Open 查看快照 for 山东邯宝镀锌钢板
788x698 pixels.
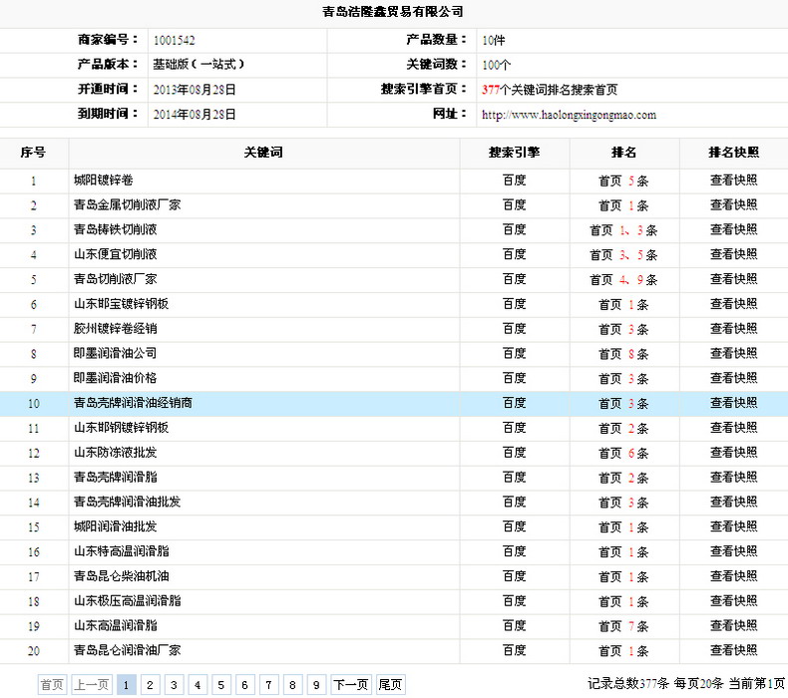(733, 304)
